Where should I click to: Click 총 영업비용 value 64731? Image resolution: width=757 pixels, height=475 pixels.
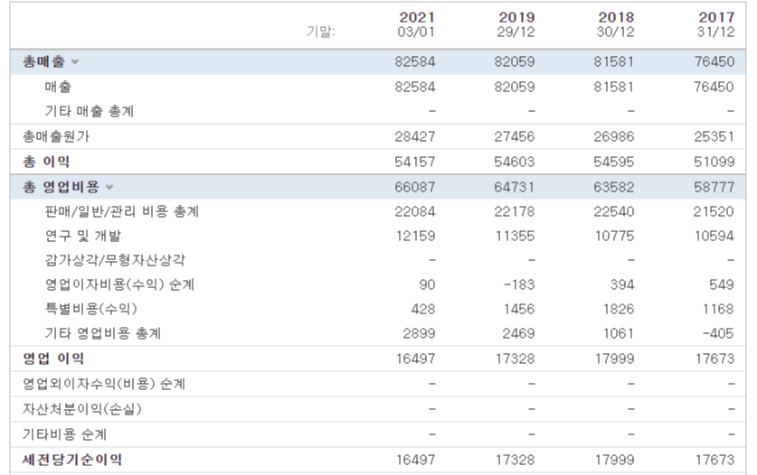pyautogui.click(x=515, y=187)
